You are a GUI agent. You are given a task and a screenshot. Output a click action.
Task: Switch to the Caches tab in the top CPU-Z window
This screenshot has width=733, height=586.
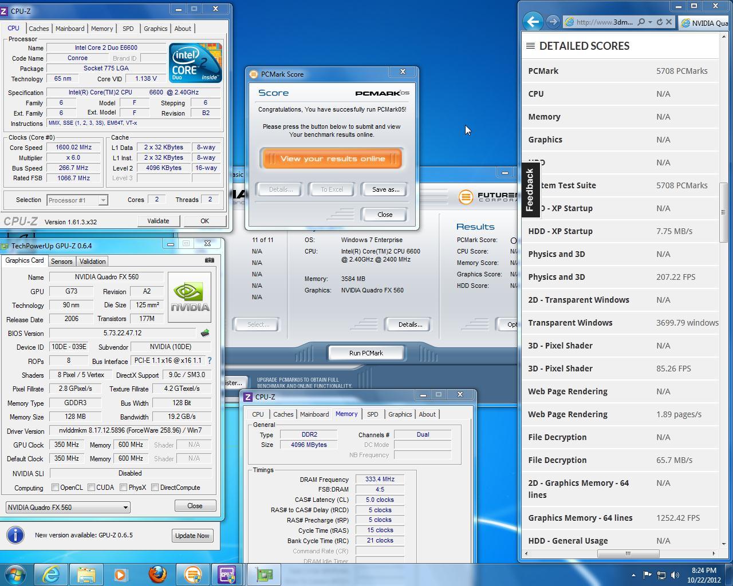click(39, 29)
